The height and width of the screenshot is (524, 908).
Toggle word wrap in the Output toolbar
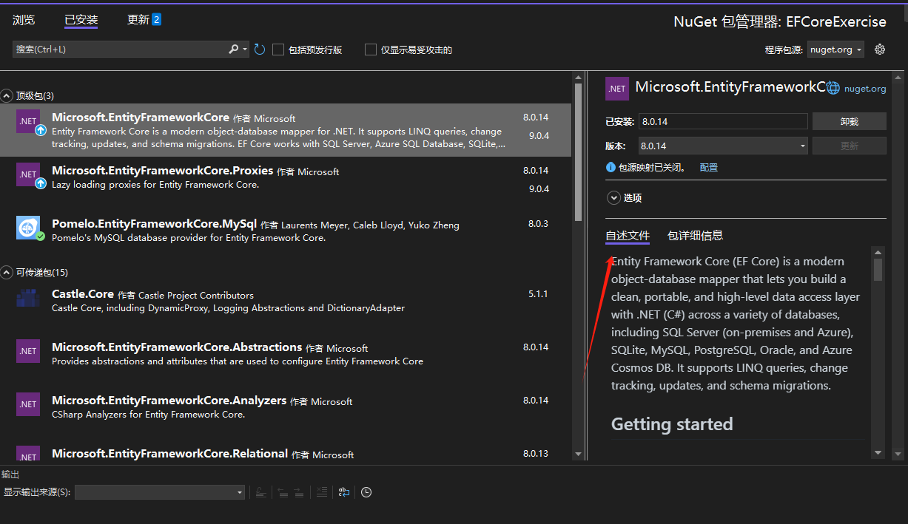pos(344,492)
